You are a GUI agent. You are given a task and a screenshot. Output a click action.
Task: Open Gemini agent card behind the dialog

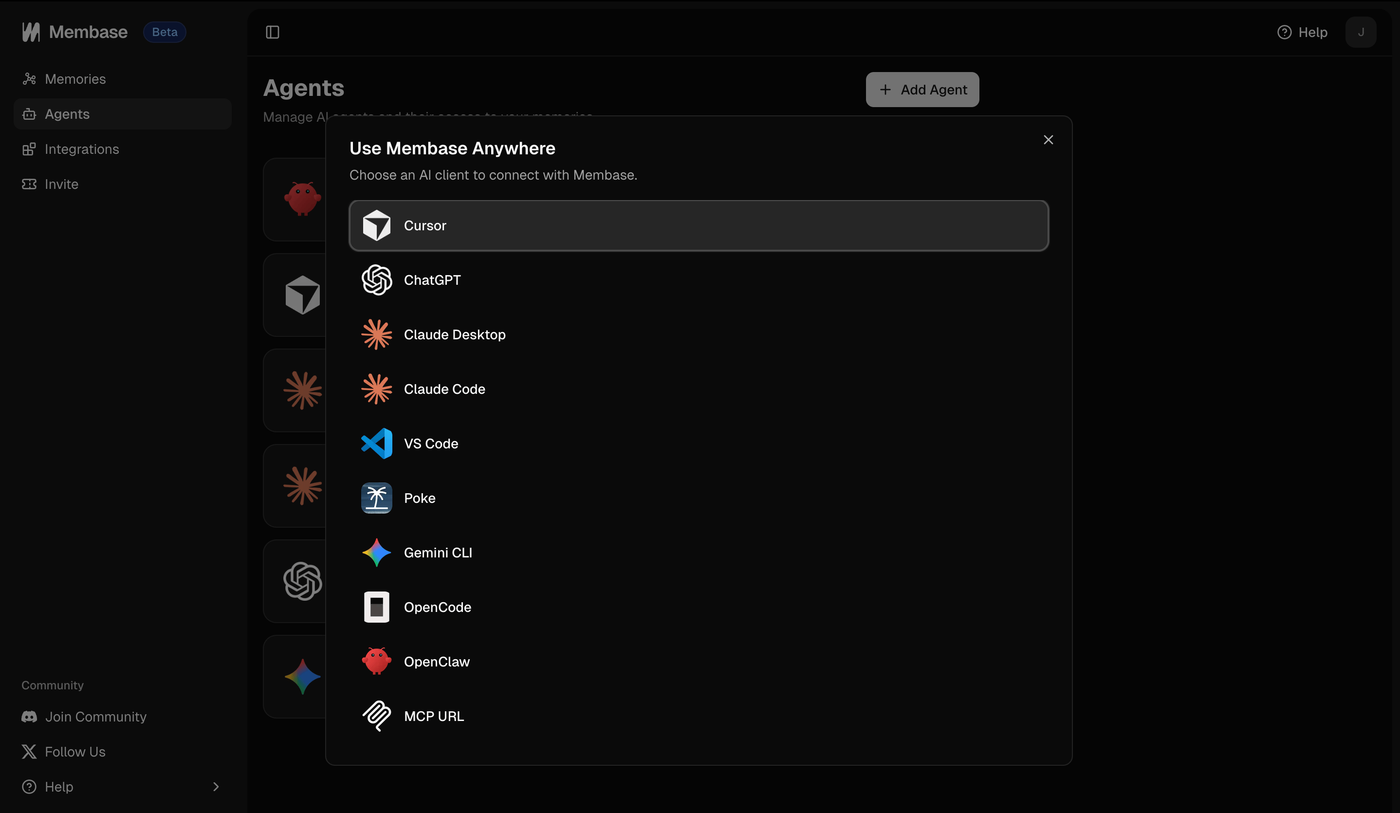(x=295, y=677)
